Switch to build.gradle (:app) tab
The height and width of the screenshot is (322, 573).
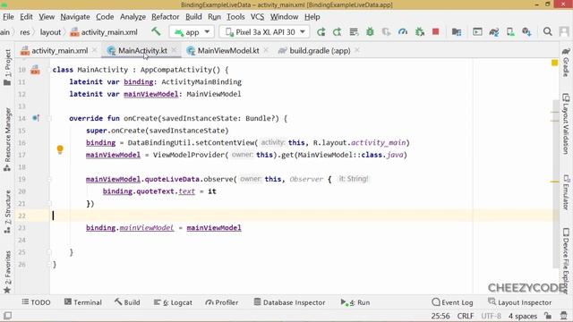click(319, 51)
